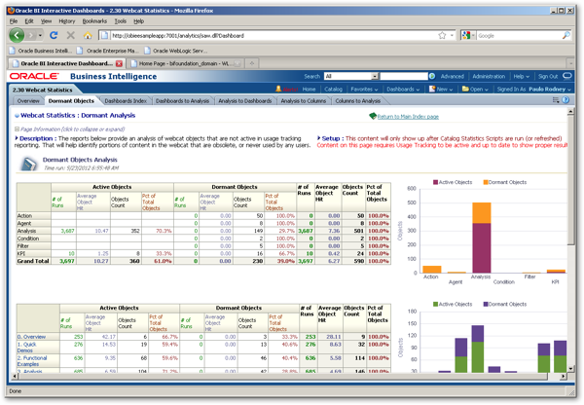Click the Sign Out link
This screenshot has height=405, width=584.
click(548, 76)
